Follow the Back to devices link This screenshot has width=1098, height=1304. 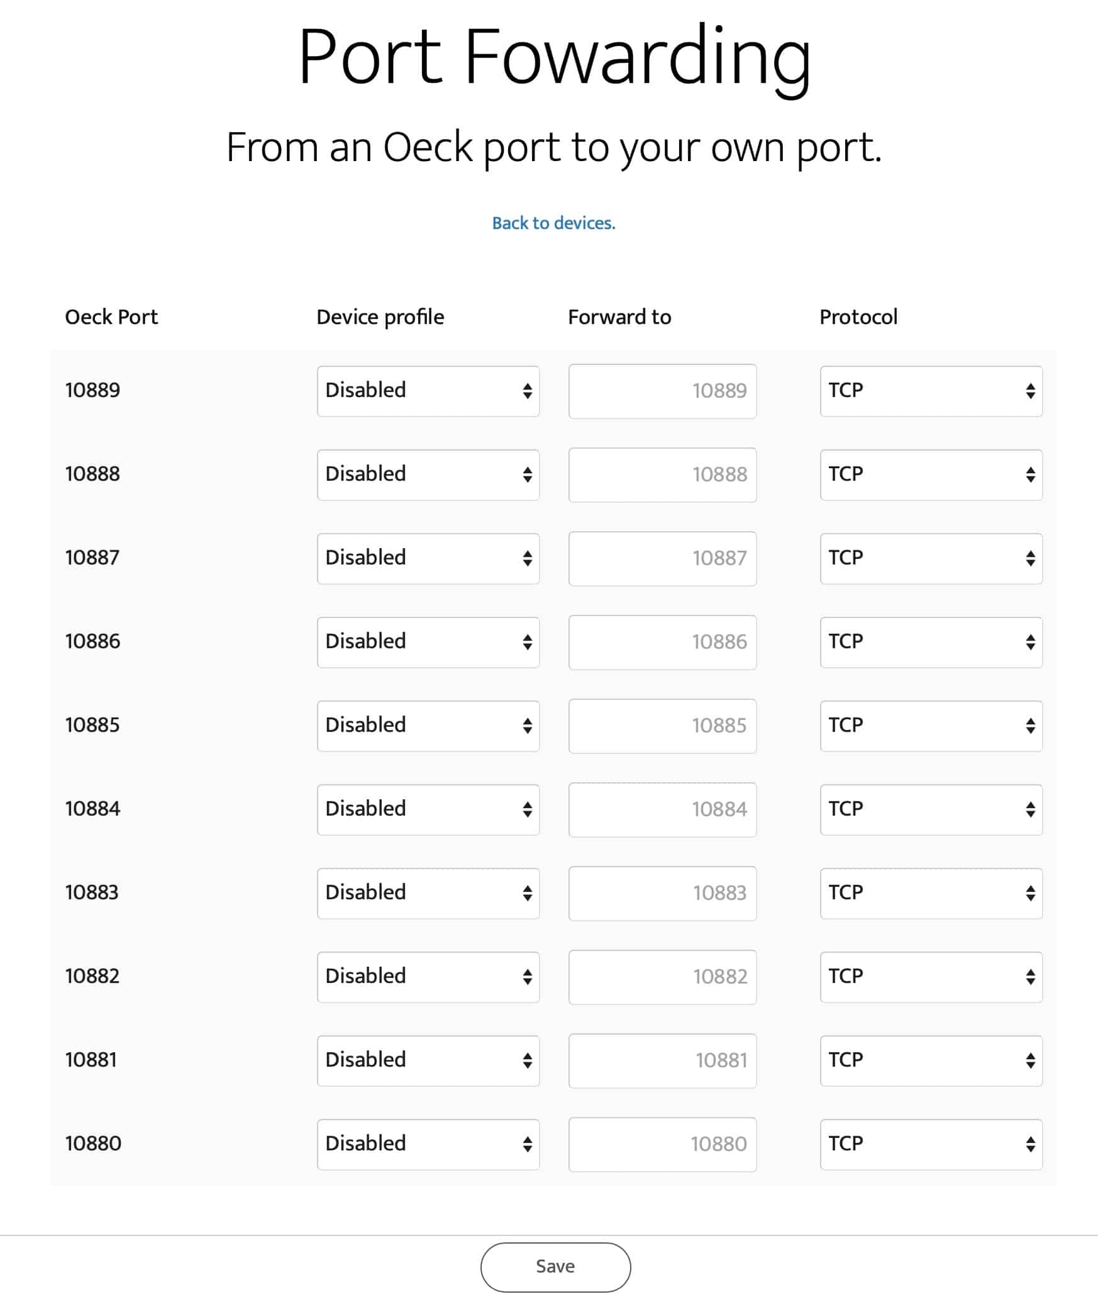553,223
